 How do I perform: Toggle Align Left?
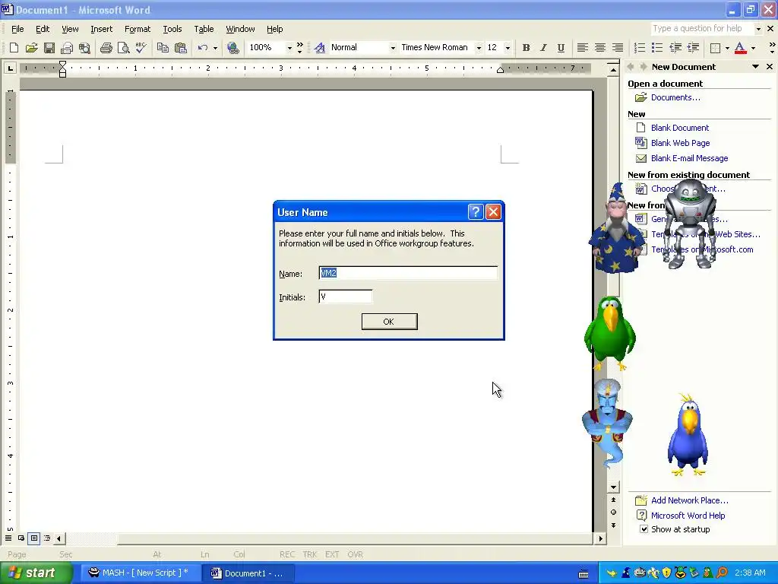(583, 48)
